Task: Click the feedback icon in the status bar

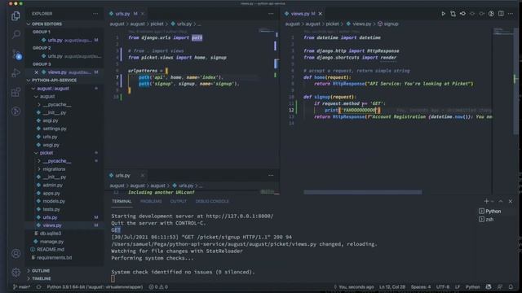Action: [500, 286]
